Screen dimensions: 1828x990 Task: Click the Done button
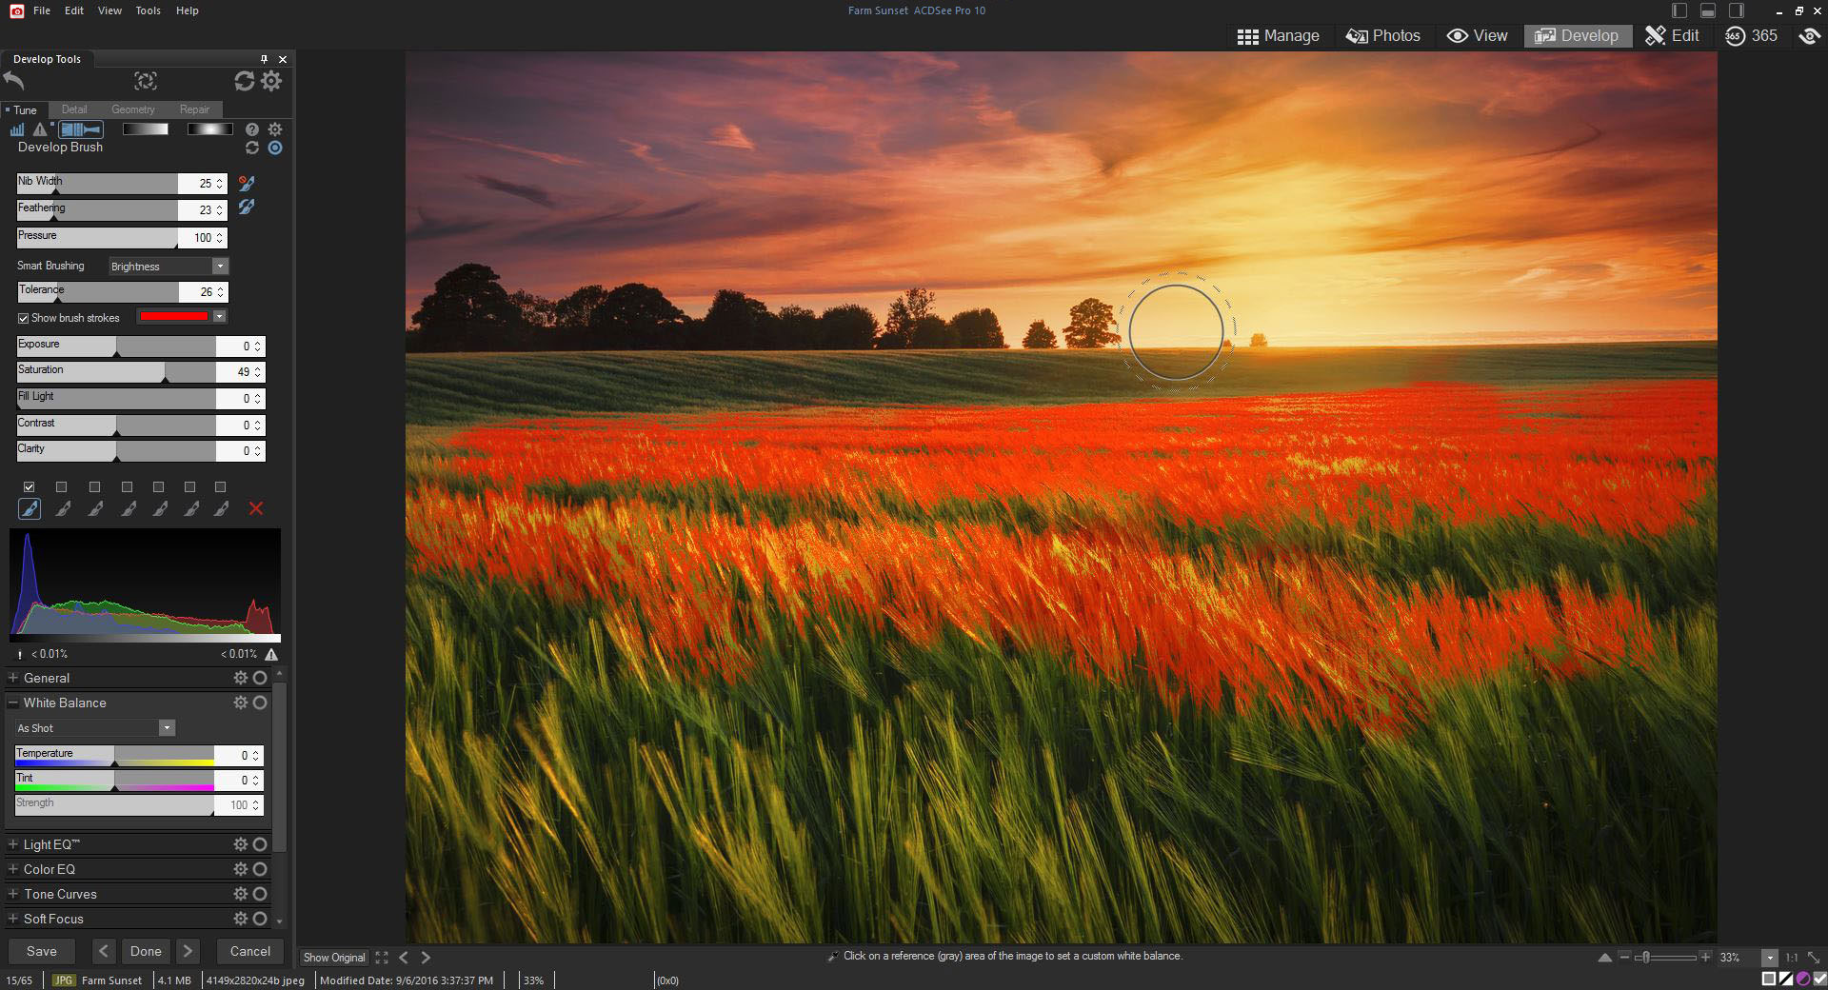(146, 951)
